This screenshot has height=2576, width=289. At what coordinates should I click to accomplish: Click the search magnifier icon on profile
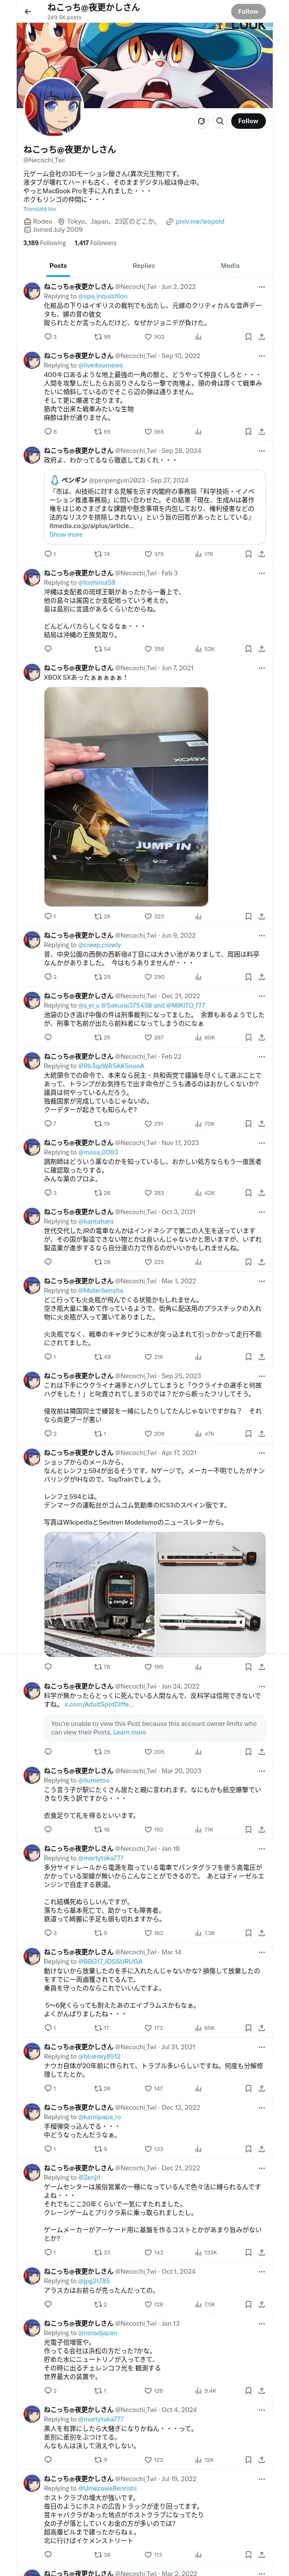(x=219, y=121)
